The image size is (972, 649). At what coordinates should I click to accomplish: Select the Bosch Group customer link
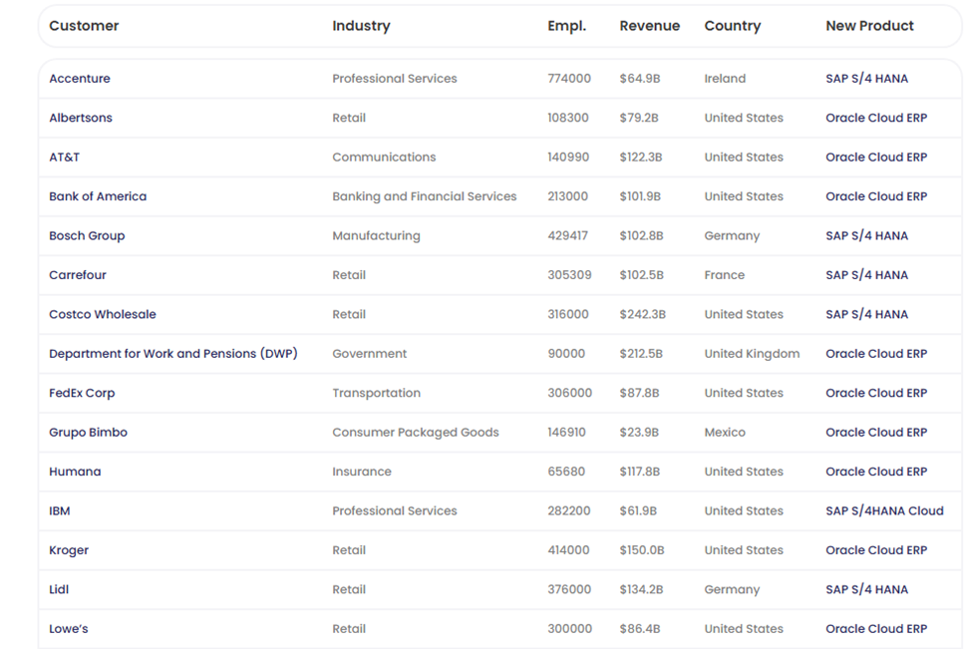pos(87,236)
